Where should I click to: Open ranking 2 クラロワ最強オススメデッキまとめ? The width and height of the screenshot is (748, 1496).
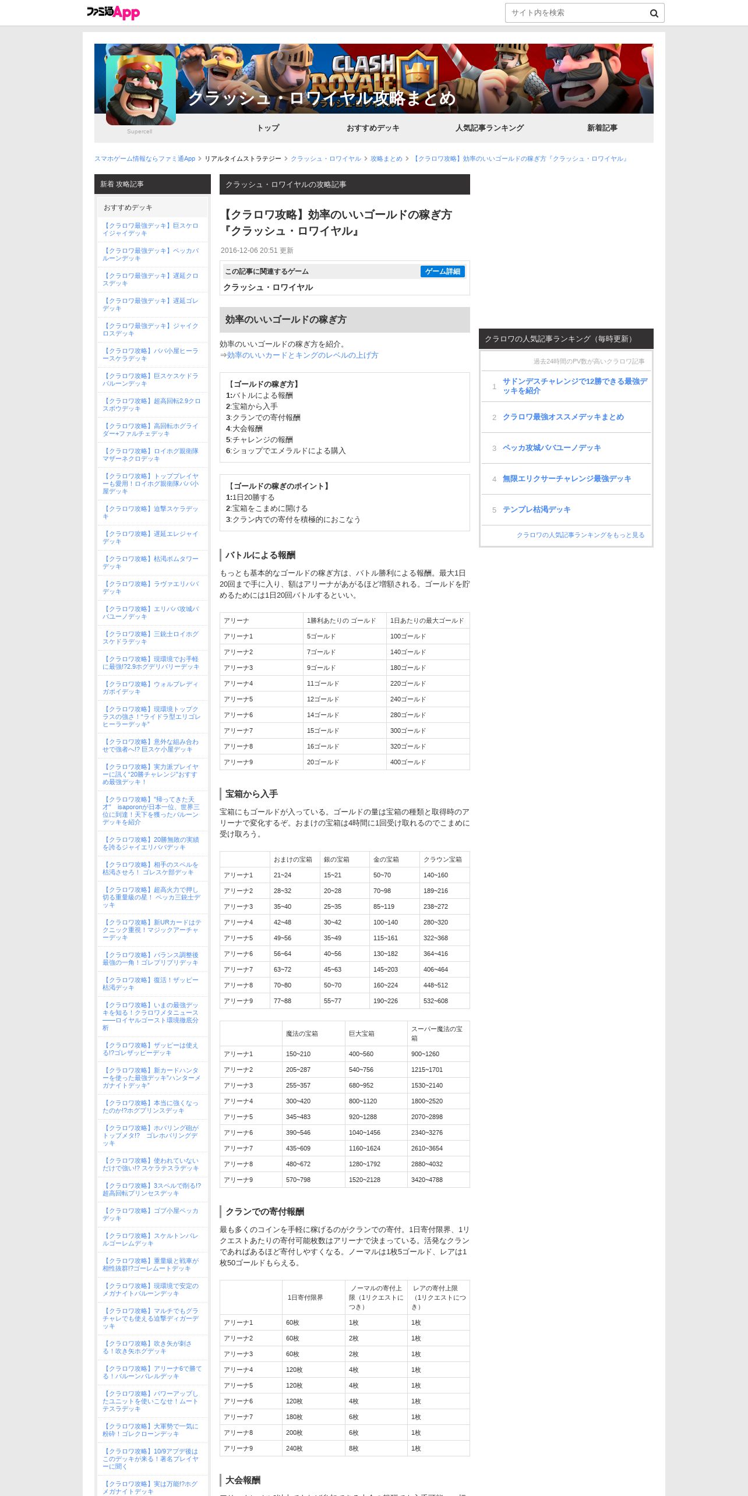[x=563, y=417]
